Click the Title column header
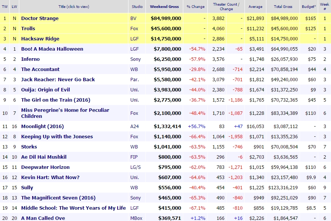 pyautogui.click(x=74, y=6)
